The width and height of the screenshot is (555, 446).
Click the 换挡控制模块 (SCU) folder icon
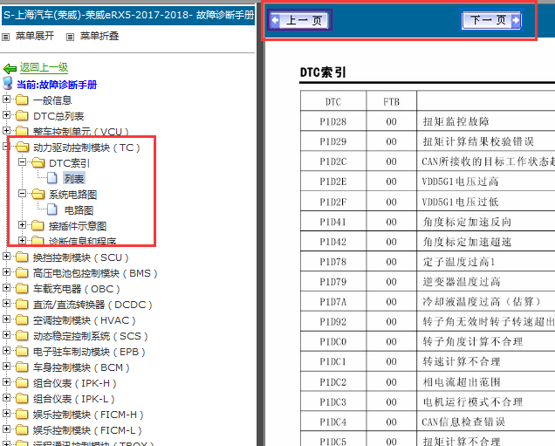point(22,257)
